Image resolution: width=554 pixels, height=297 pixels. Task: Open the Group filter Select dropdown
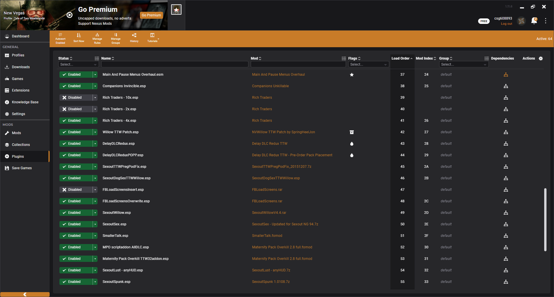point(464,64)
